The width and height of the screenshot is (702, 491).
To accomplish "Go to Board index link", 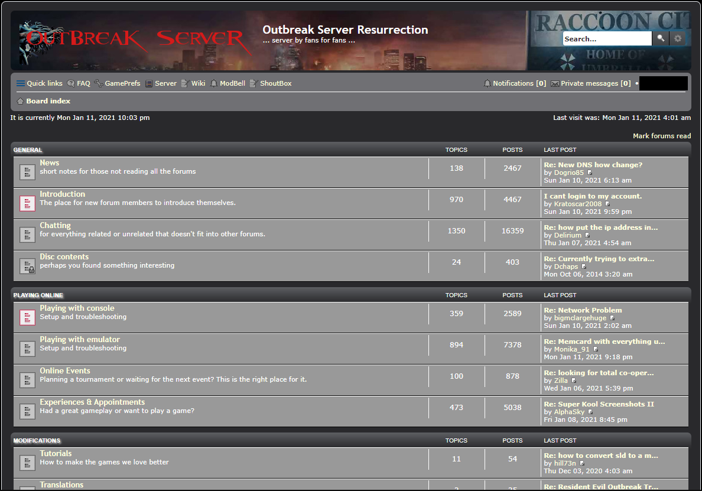I will point(48,101).
